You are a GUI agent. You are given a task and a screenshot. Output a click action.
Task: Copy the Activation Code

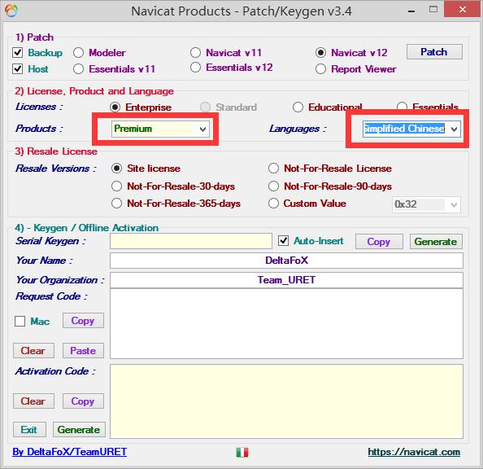tap(83, 401)
